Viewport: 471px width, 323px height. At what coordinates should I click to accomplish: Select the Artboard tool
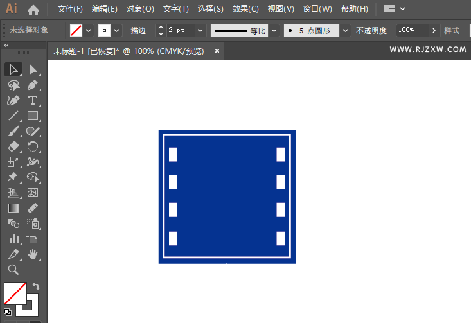tap(33, 240)
